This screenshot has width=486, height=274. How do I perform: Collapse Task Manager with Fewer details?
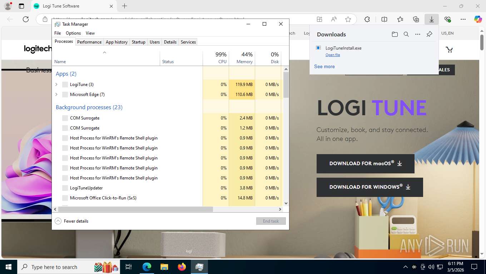[x=72, y=221]
